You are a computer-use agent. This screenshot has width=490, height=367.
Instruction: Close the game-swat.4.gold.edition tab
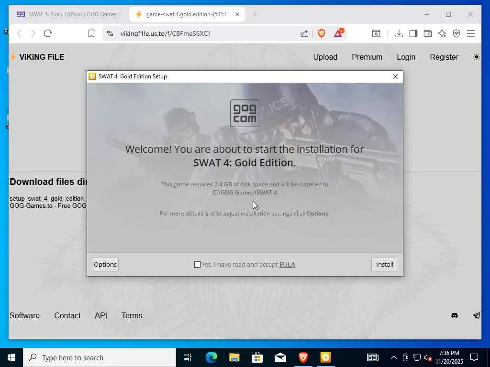(x=237, y=14)
